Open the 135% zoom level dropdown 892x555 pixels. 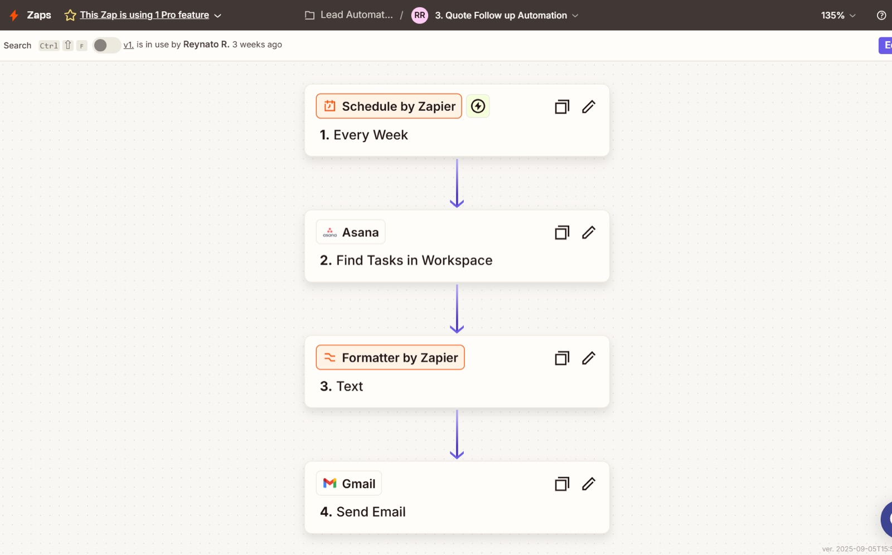click(x=838, y=16)
